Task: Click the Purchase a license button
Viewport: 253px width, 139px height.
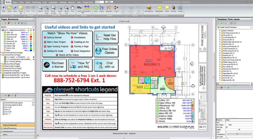Action: coord(54,65)
